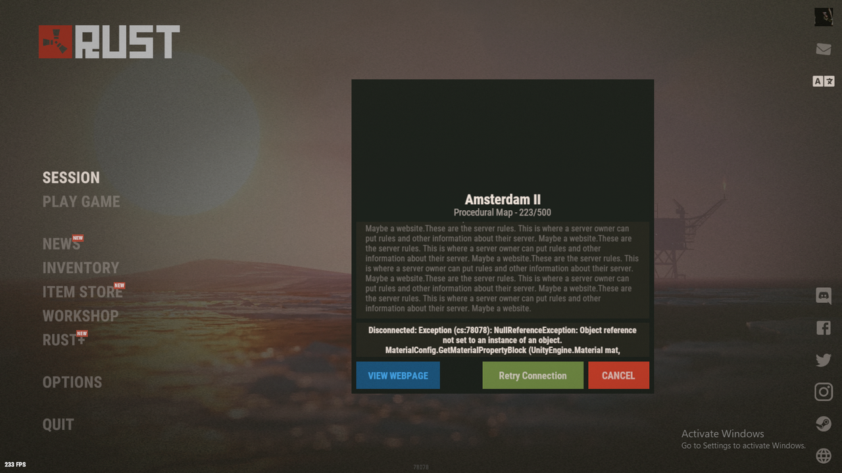The height and width of the screenshot is (473, 842).
Task: Click the Disconnected exception error message
Action: point(503,340)
